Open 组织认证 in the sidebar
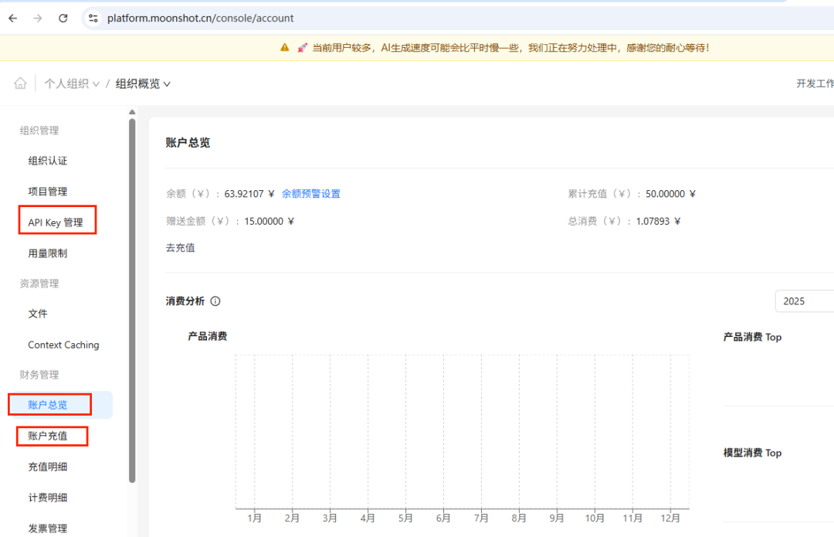Viewport: 834px width, 537px height. [48, 161]
